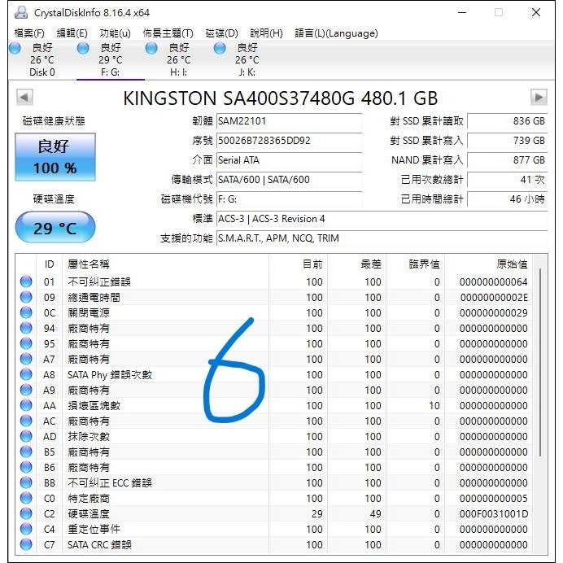Click raw value 00000000002E

coord(494,297)
